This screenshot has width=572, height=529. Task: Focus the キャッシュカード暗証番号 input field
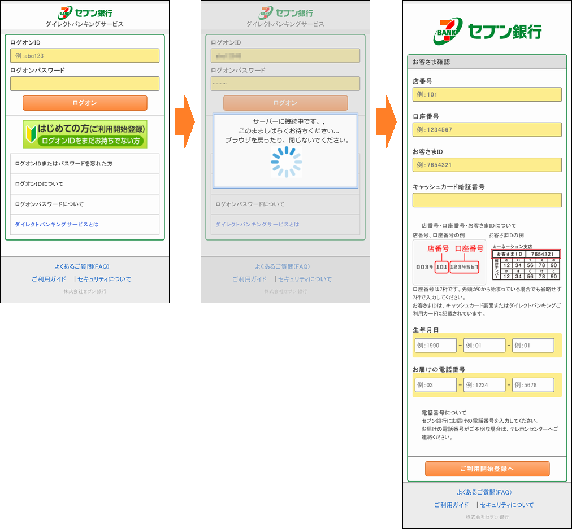point(487,200)
